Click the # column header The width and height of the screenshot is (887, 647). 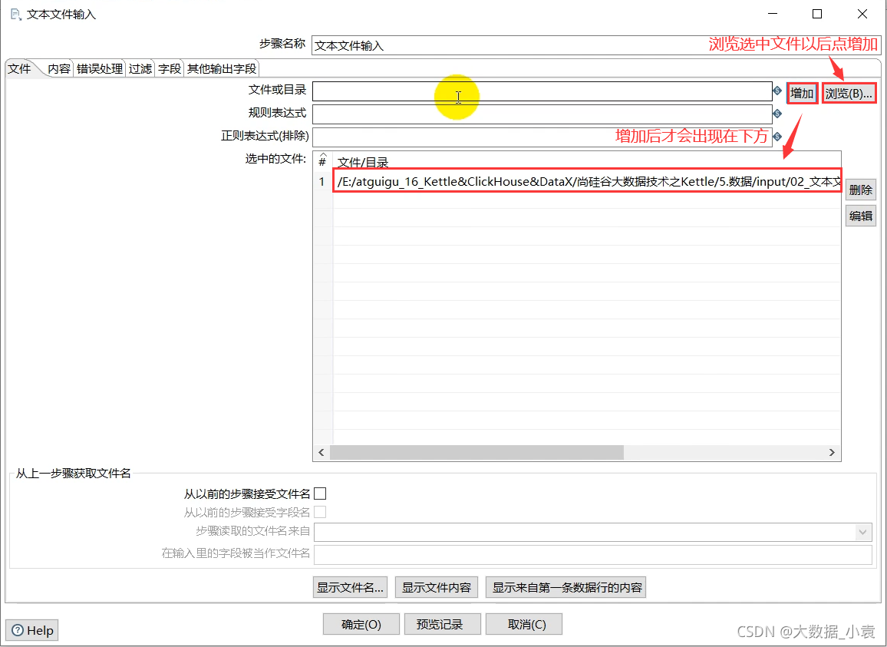[322, 162]
